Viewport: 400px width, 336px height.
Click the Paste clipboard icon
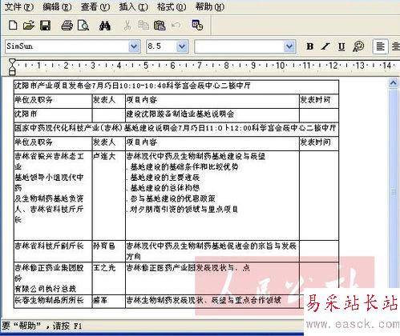(x=160, y=26)
